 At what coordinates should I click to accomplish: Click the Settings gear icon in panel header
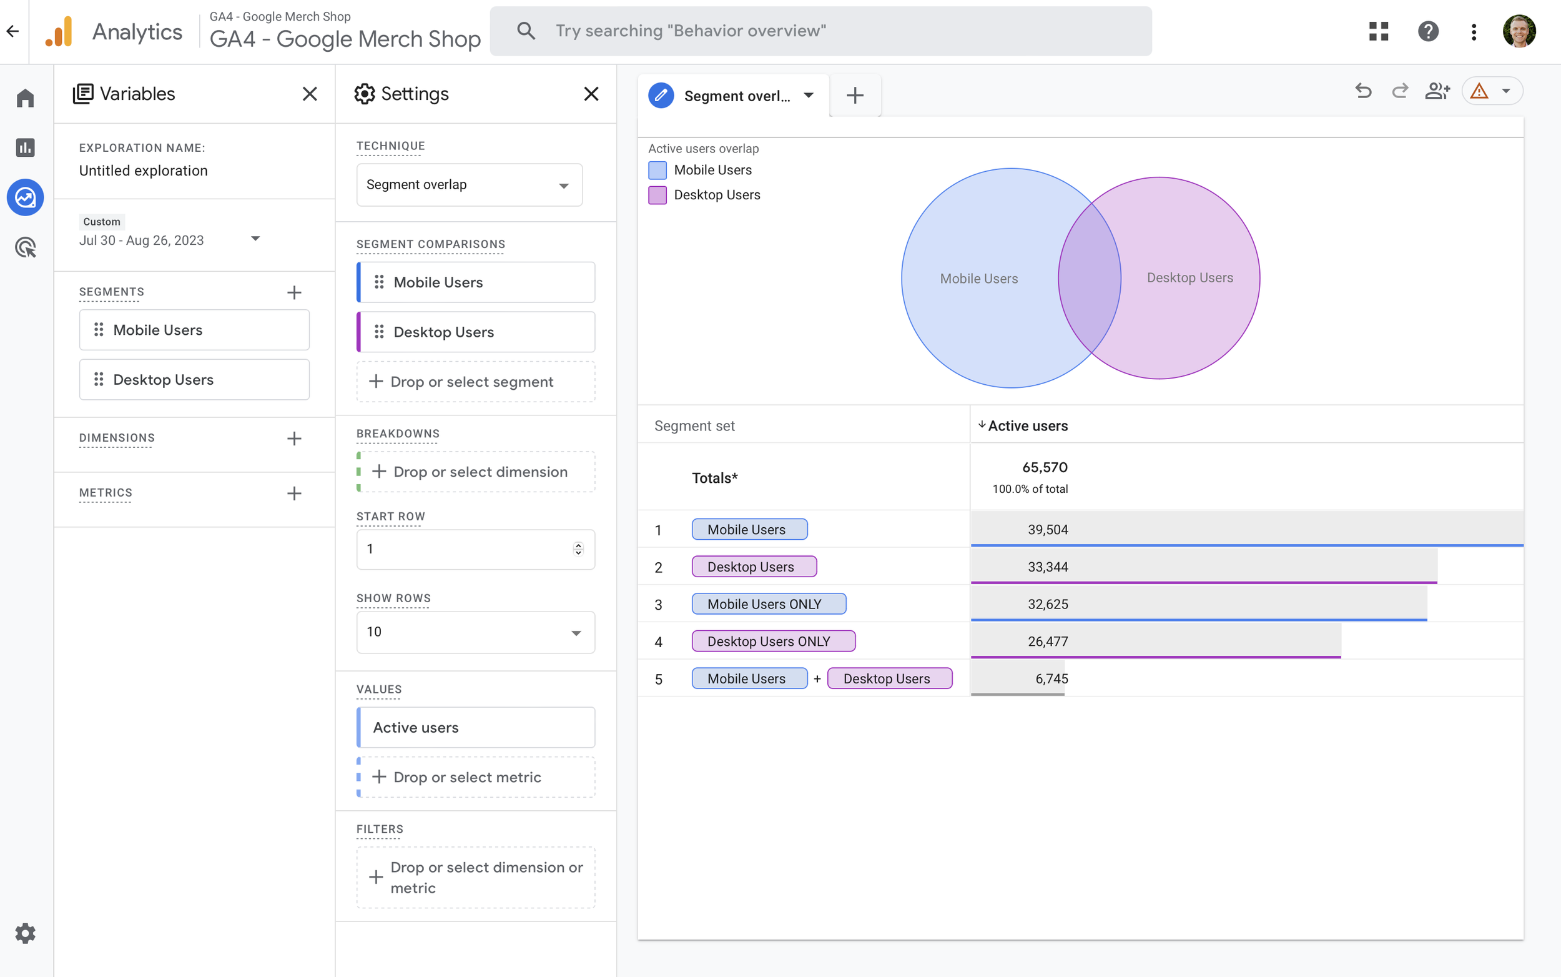(364, 94)
